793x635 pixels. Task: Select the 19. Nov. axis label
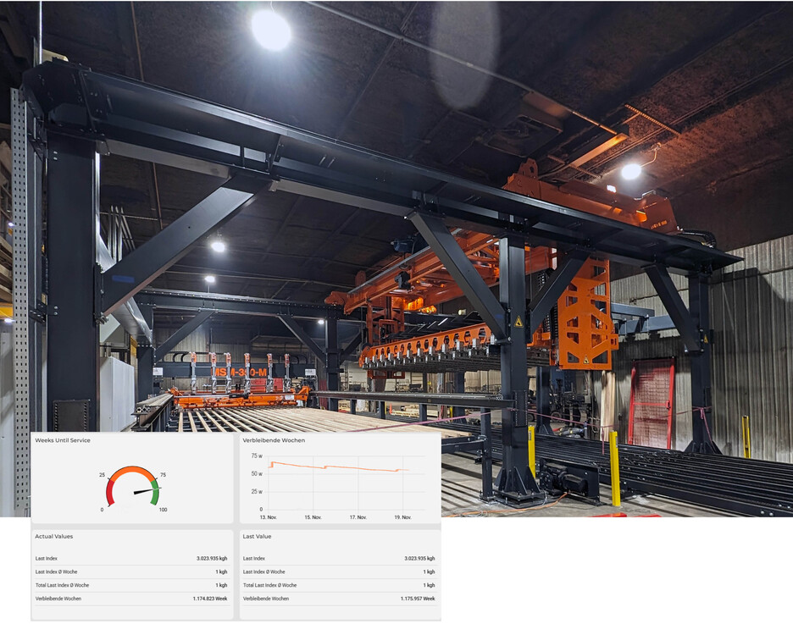403,517
